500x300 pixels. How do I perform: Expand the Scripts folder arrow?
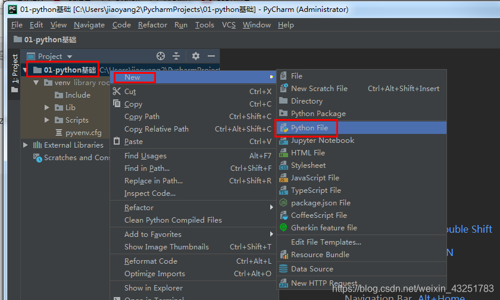(x=47, y=120)
